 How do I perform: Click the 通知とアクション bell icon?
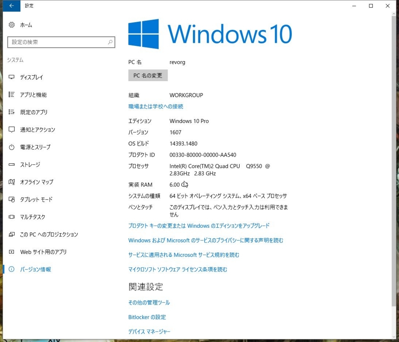[x=12, y=129]
